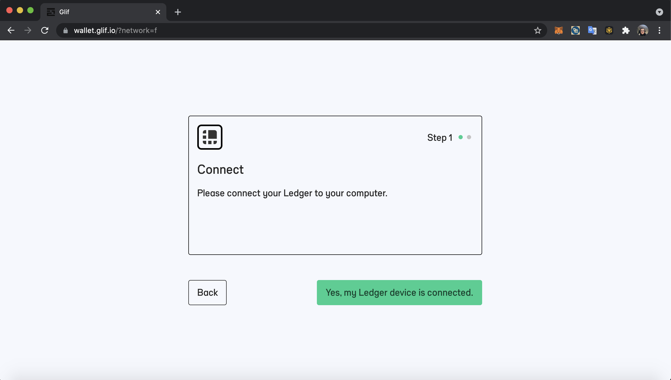This screenshot has height=380, width=671.
Task: Reload the Glif wallet page
Action: pyautogui.click(x=45, y=30)
